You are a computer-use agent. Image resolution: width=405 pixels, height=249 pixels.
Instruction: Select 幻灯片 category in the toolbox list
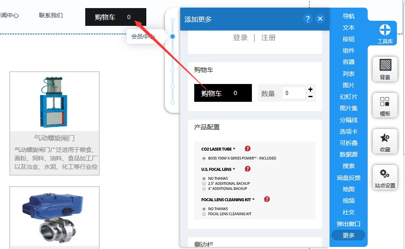tap(349, 97)
